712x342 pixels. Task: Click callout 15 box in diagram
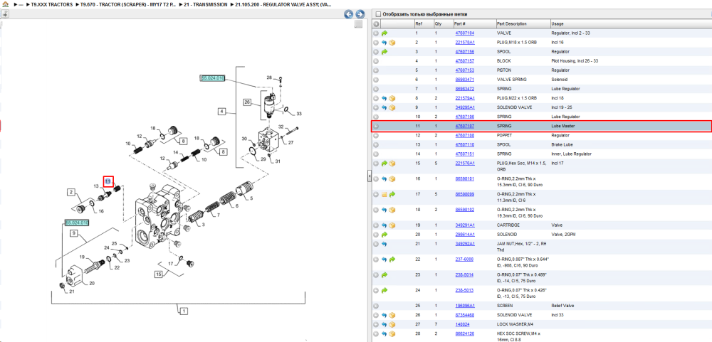click(x=159, y=274)
